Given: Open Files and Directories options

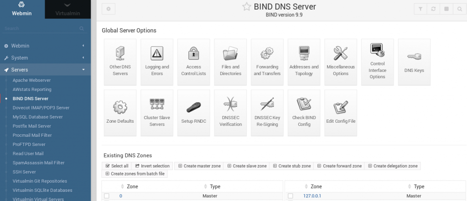Looking at the screenshot, I should (x=230, y=62).
